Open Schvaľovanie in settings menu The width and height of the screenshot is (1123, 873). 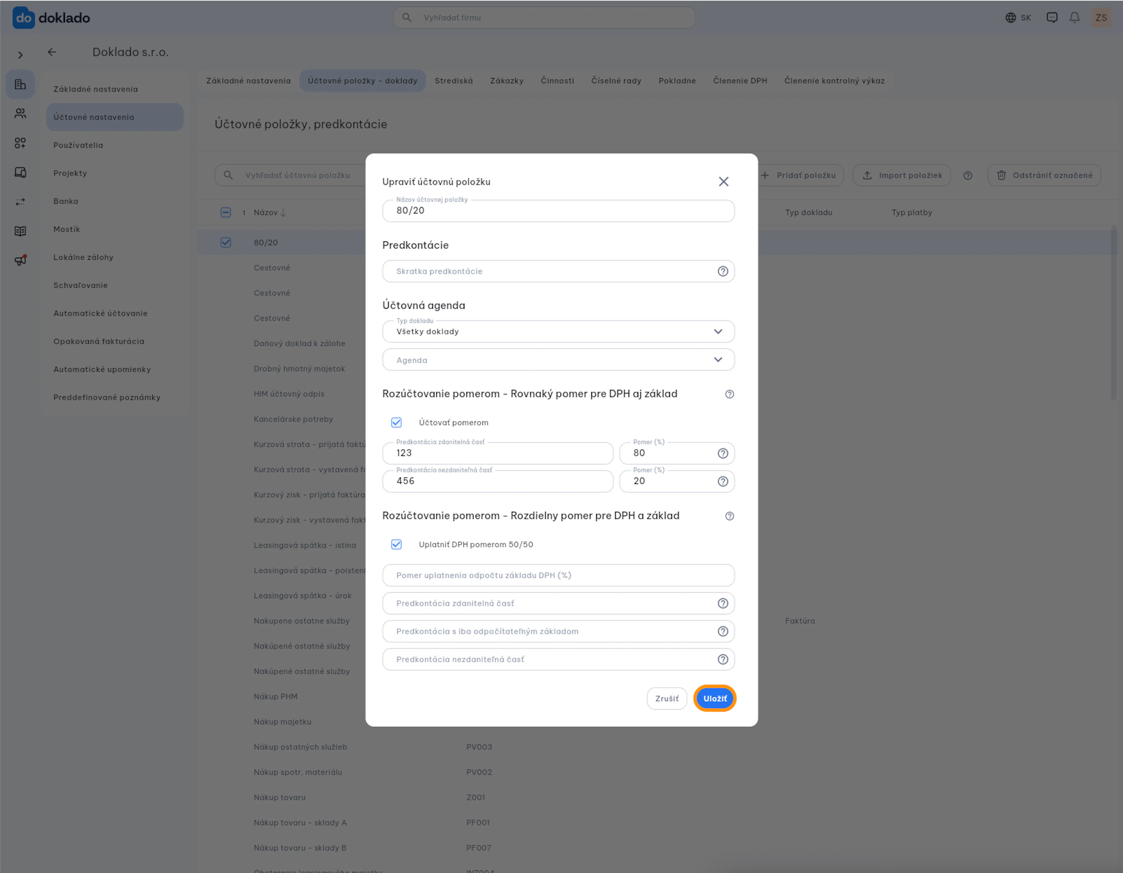115,286
